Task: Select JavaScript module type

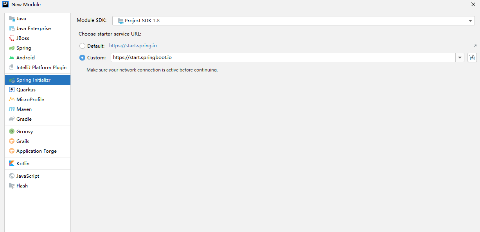Action: click(x=38, y=176)
